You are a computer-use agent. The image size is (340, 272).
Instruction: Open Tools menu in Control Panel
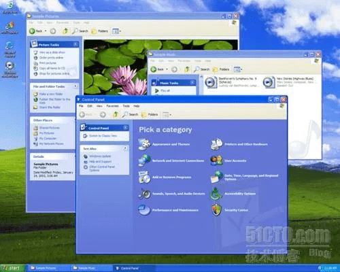[x=126, y=106]
